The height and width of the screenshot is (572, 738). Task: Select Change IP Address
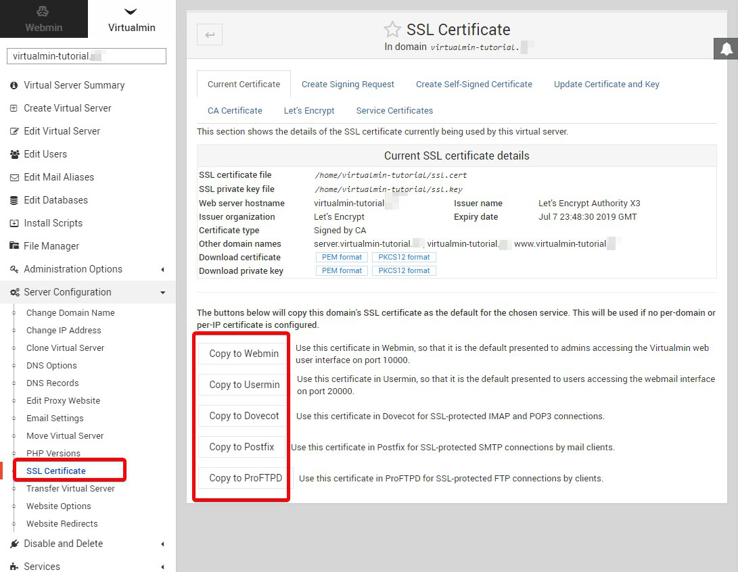tap(64, 330)
